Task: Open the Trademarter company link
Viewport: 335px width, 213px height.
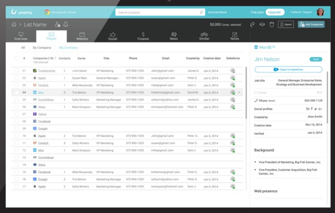Action: [47, 71]
